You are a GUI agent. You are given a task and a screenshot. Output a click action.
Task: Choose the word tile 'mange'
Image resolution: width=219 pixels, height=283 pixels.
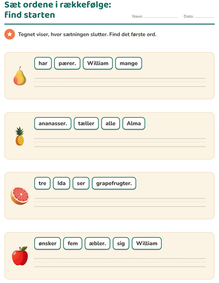click(129, 63)
